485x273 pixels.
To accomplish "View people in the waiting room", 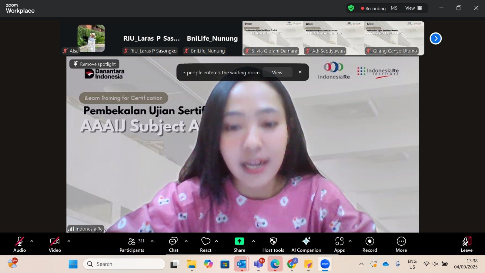I will click(277, 72).
